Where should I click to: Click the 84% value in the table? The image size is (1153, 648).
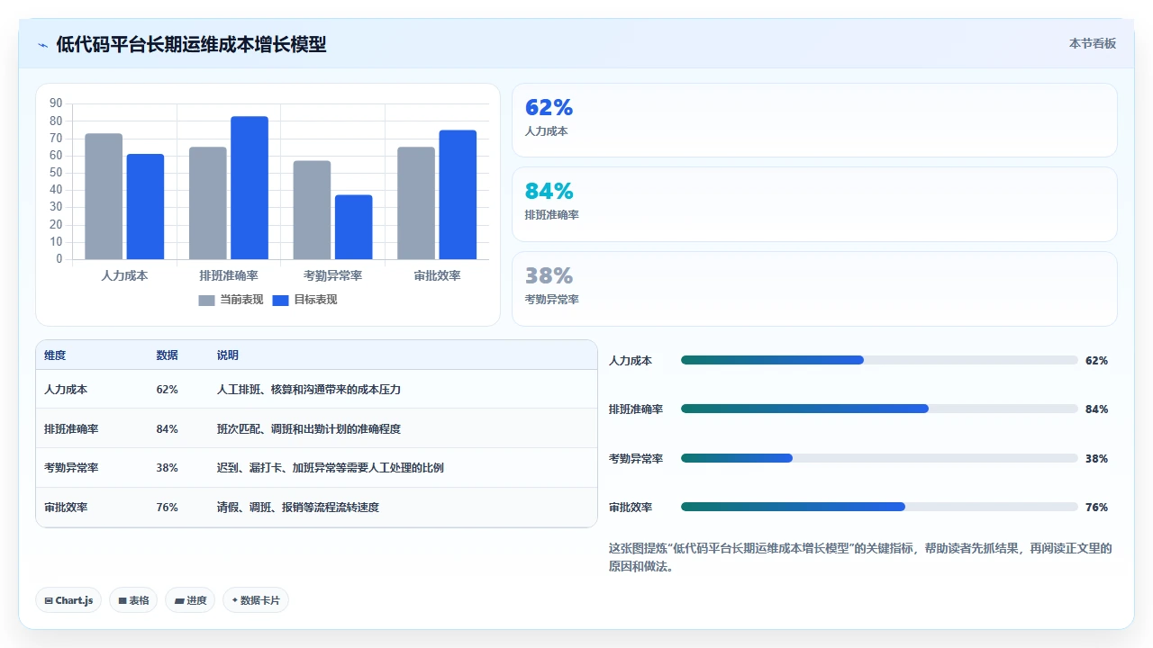(x=167, y=429)
